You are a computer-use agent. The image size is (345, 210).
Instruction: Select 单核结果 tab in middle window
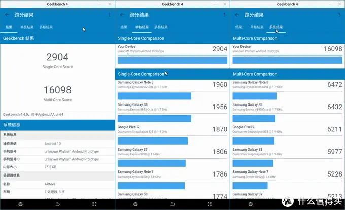142,27
